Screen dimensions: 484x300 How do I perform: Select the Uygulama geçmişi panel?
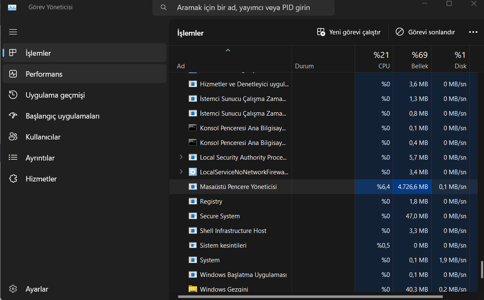click(55, 95)
